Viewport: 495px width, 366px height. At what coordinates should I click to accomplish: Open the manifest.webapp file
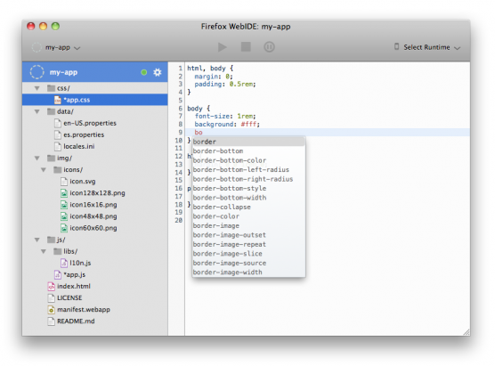(84, 310)
